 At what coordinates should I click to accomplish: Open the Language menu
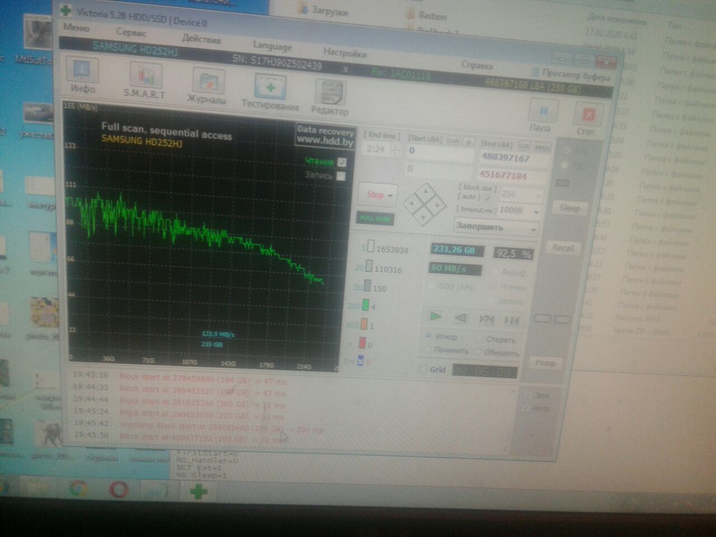click(272, 46)
